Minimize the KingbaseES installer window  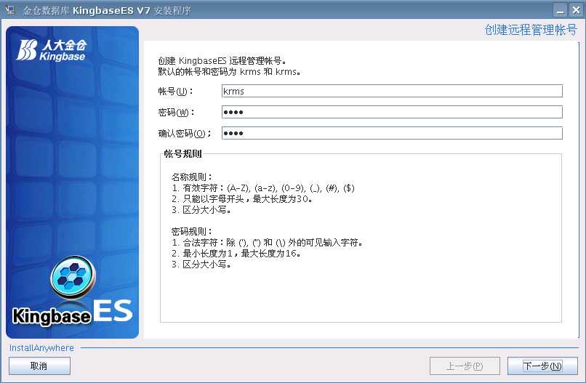560,10
